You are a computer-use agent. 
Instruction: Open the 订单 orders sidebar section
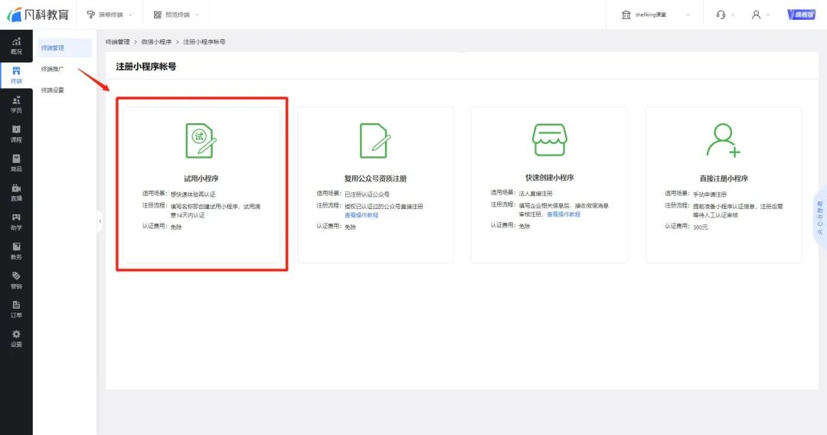coord(16,309)
